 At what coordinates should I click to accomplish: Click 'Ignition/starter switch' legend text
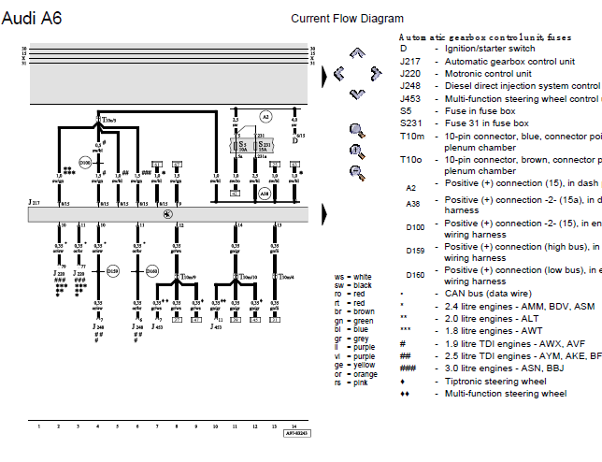[x=490, y=49]
